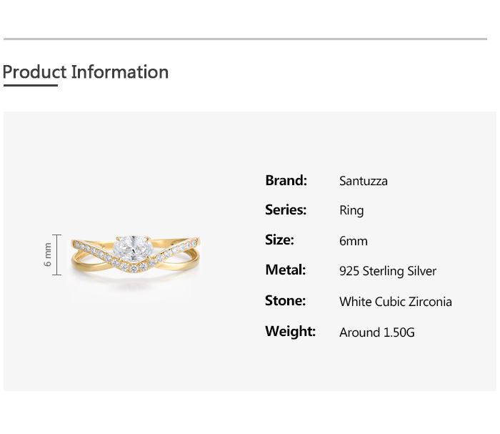Click the Product Information heading

tap(86, 72)
